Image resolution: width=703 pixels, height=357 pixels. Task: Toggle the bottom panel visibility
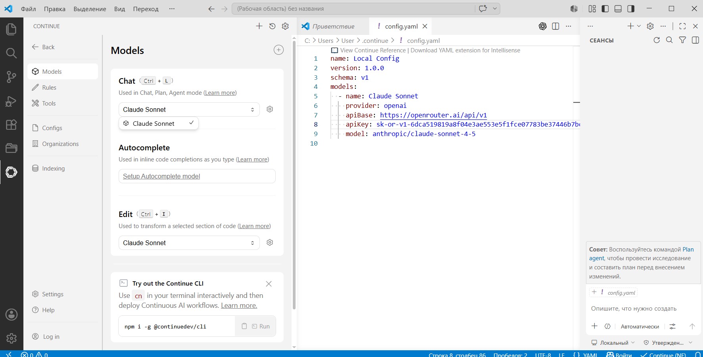point(618,9)
